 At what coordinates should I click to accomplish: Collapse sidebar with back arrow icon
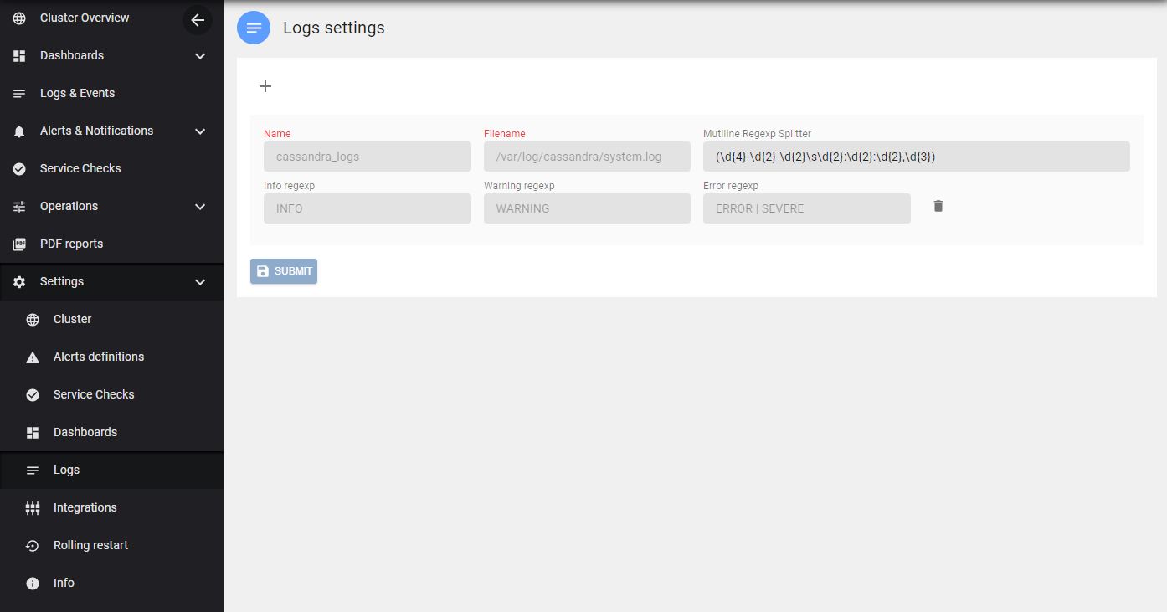tap(198, 20)
